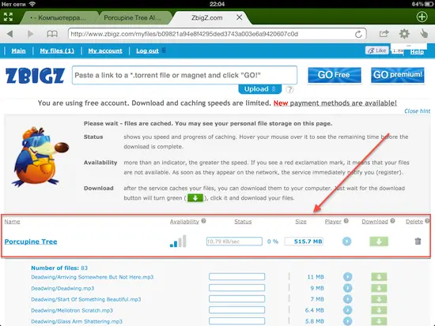Open Deadwing/Deadwing.mp3 file link

click(x=62, y=288)
